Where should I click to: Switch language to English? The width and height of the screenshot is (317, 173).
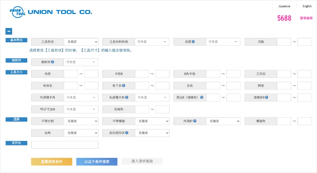(x=307, y=6)
